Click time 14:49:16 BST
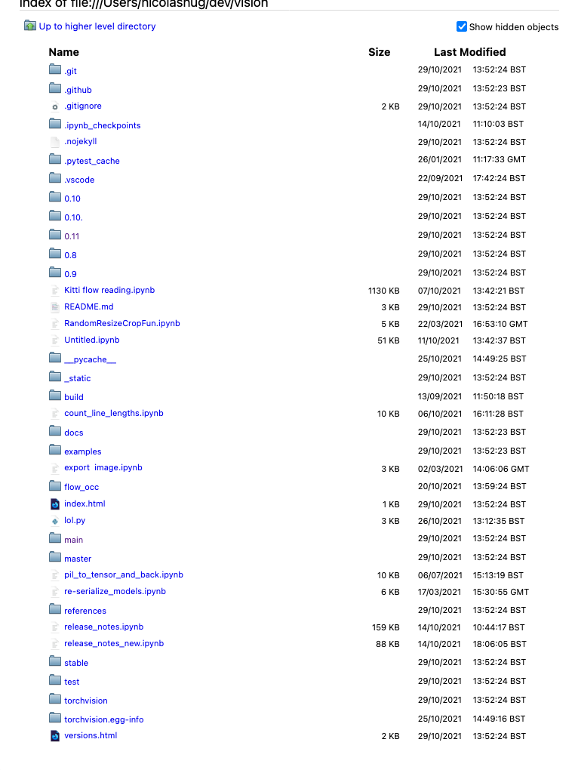This screenshot has width=575, height=770. point(499,719)
